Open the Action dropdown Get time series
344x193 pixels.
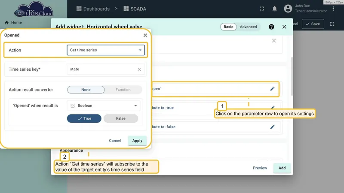[x=106, y=50]
